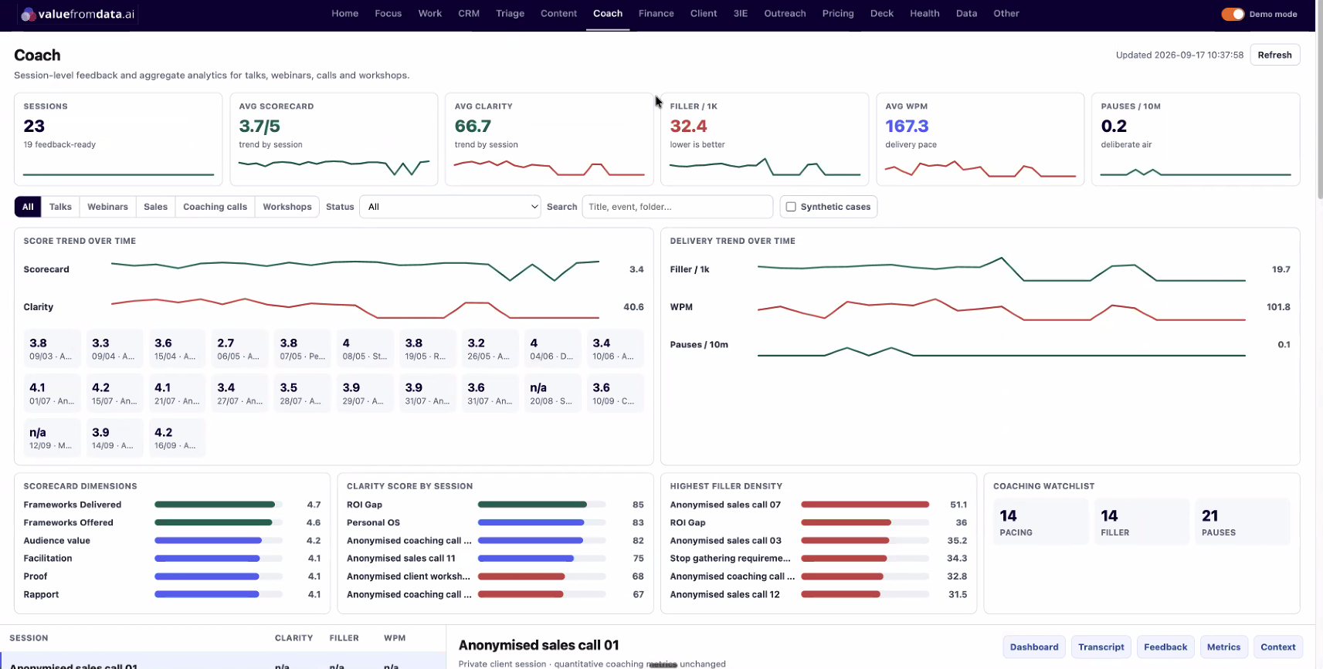This screenshot has height=669, width=1323.
Task: Click the valuefromdata.ai logo icon
Action: click(28, 14)
